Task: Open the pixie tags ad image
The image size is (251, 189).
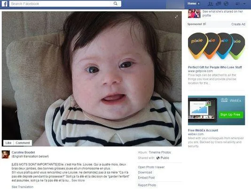Action: [x=216, y=46]
